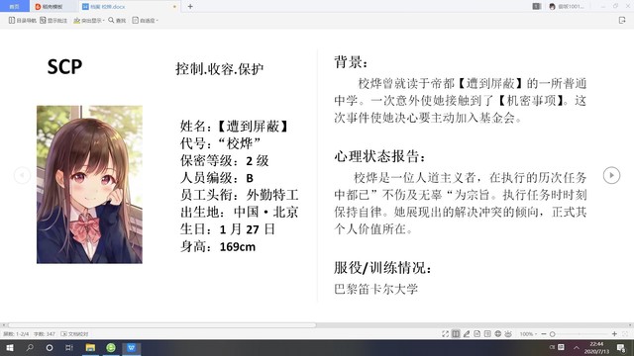Click the zoom slider handle
Screen dimensions: 634x356
click(553, 334)
